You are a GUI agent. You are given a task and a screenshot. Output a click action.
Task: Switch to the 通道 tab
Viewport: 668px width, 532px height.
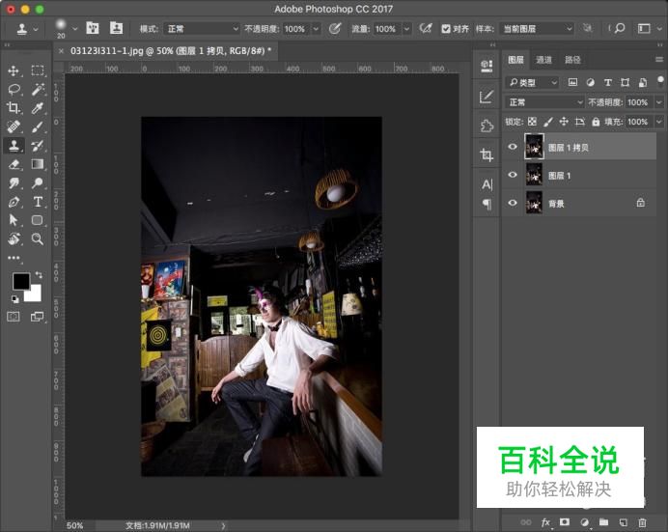pyautogui.click(x=544, y=60)
